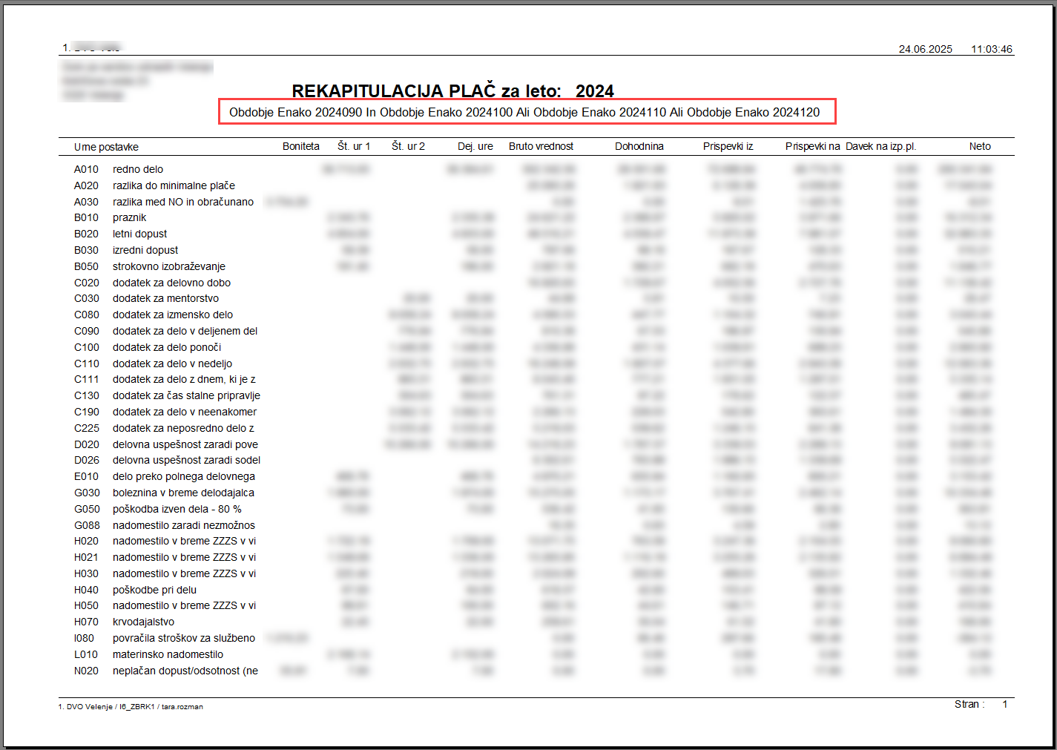Click neplačan dopust/odsotnost row label
Screen dimensions: 1057x750
(x=185, y=671)
